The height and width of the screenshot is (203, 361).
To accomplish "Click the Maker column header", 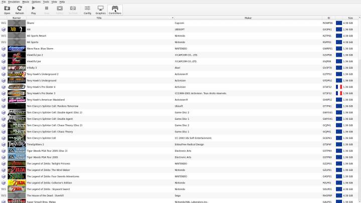I will [x=248, y=18].
